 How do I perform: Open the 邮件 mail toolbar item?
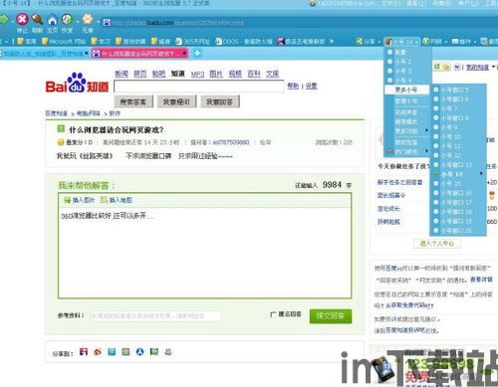462,42
